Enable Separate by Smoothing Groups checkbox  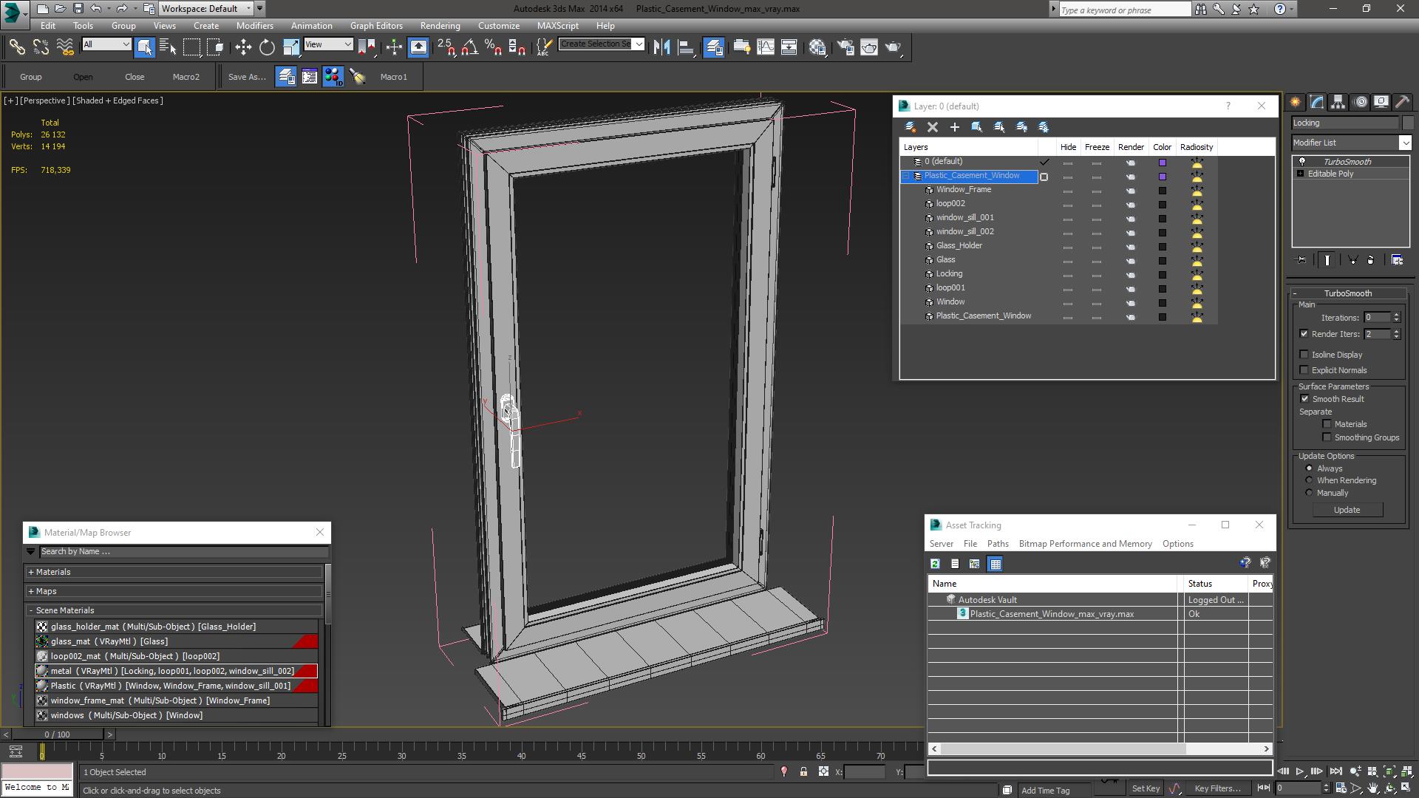(x=1327, y=437)
